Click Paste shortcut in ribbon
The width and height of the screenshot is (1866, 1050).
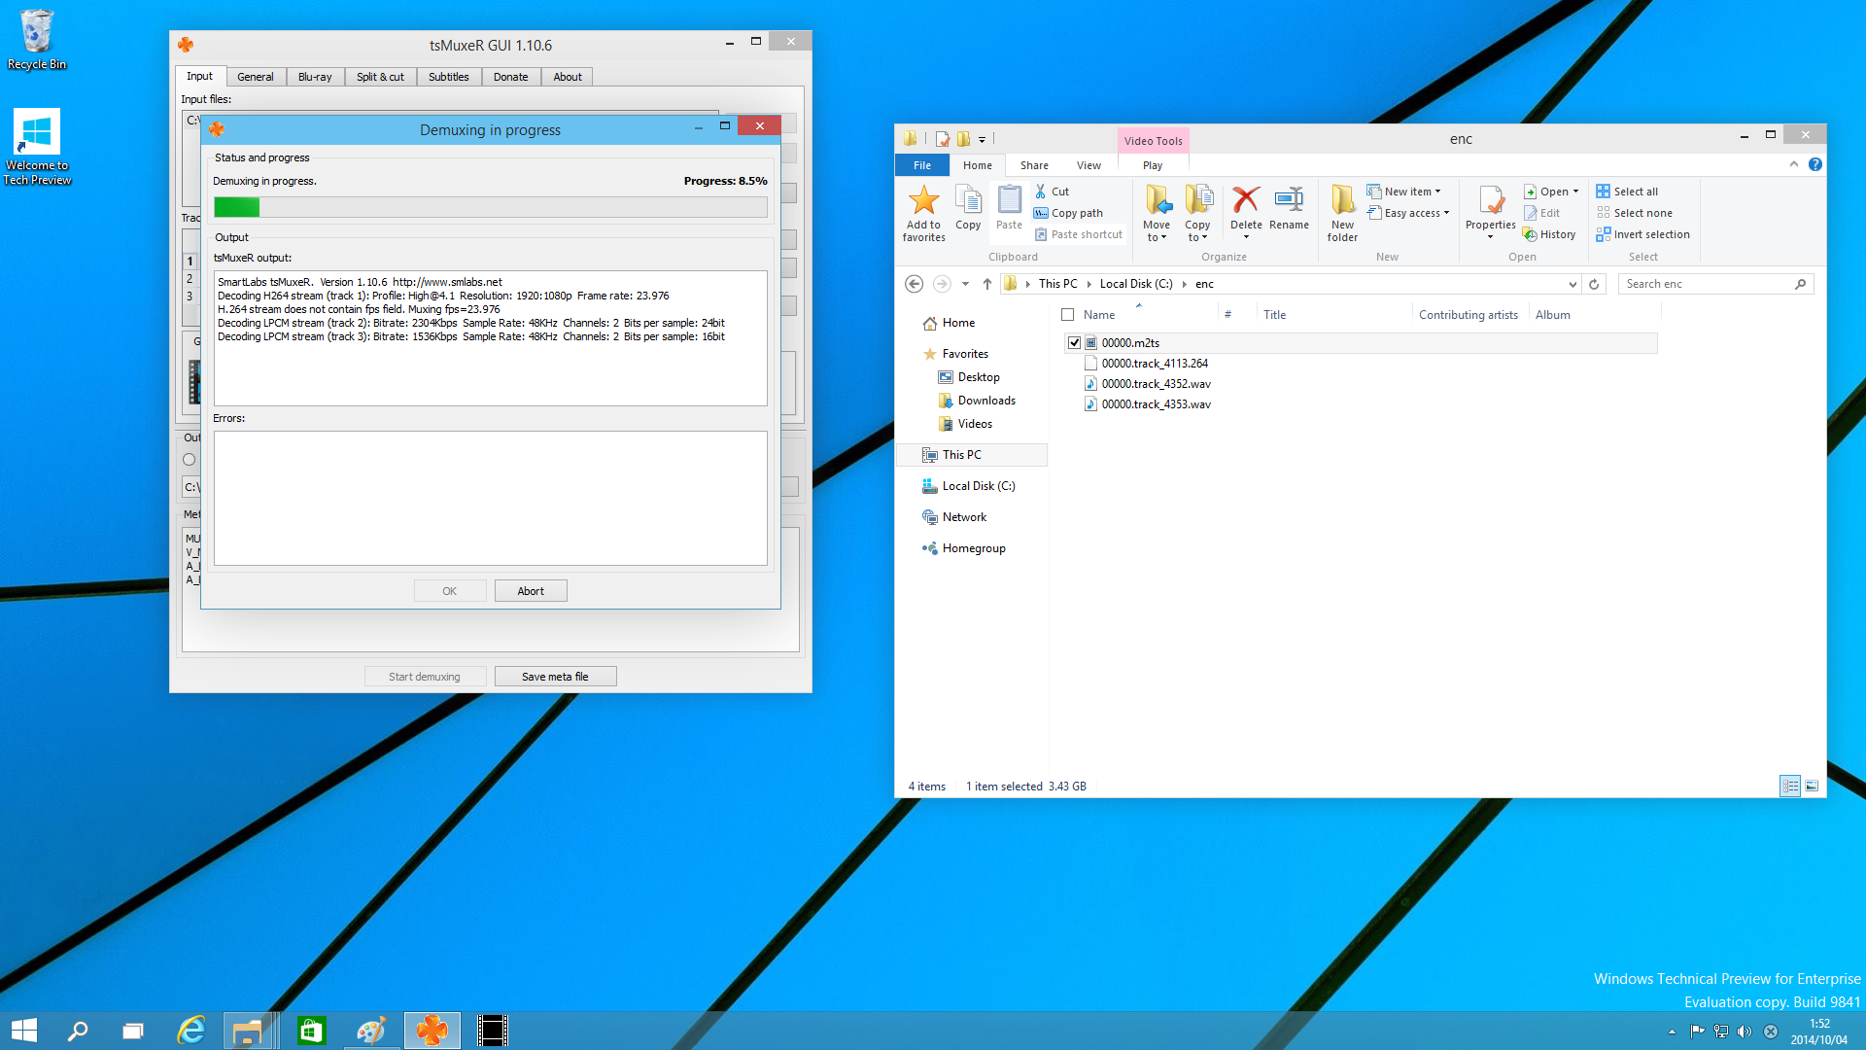click(1079, 234)
